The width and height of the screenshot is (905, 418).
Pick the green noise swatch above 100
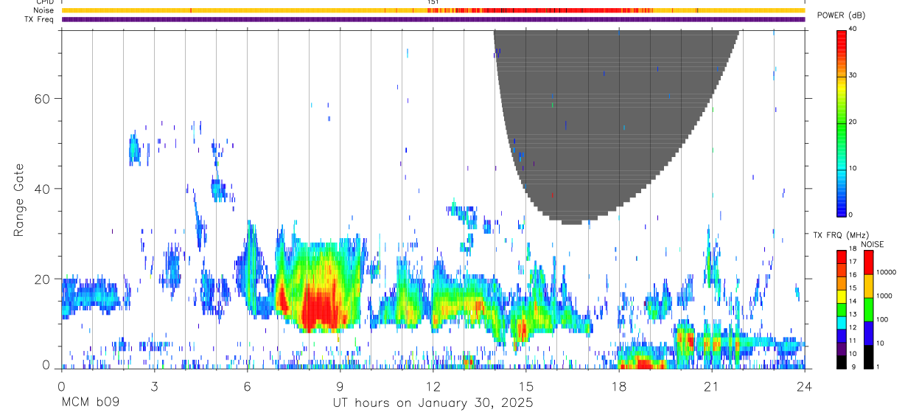click(868, 310)
